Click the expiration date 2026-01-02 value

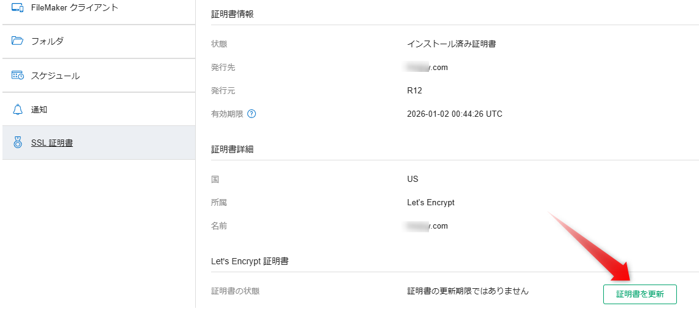(454, 114)
